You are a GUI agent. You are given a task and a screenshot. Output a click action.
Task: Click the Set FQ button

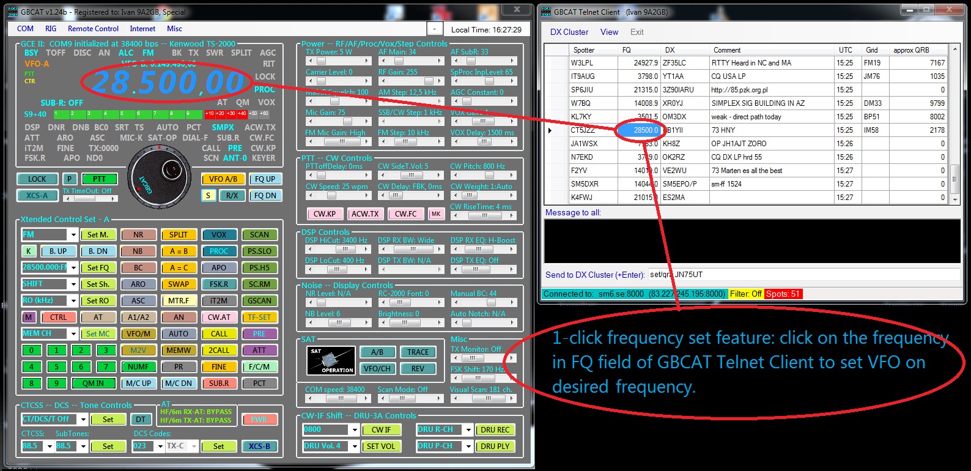coord(98,268)
